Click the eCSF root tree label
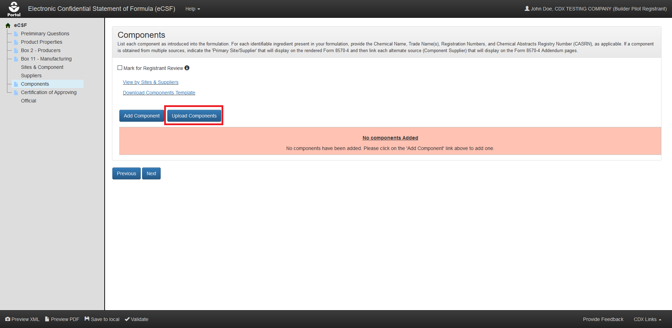The width and height of the screenshot is (672, 328). 20,25
